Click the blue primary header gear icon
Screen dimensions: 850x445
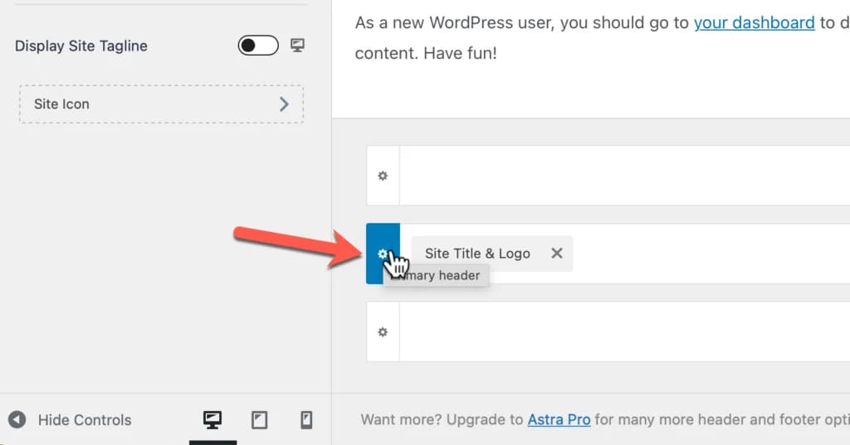coord(382,254)
